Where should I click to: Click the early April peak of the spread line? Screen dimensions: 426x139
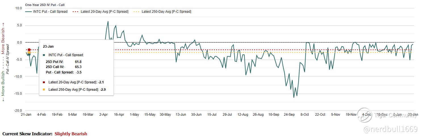[108, 21]
